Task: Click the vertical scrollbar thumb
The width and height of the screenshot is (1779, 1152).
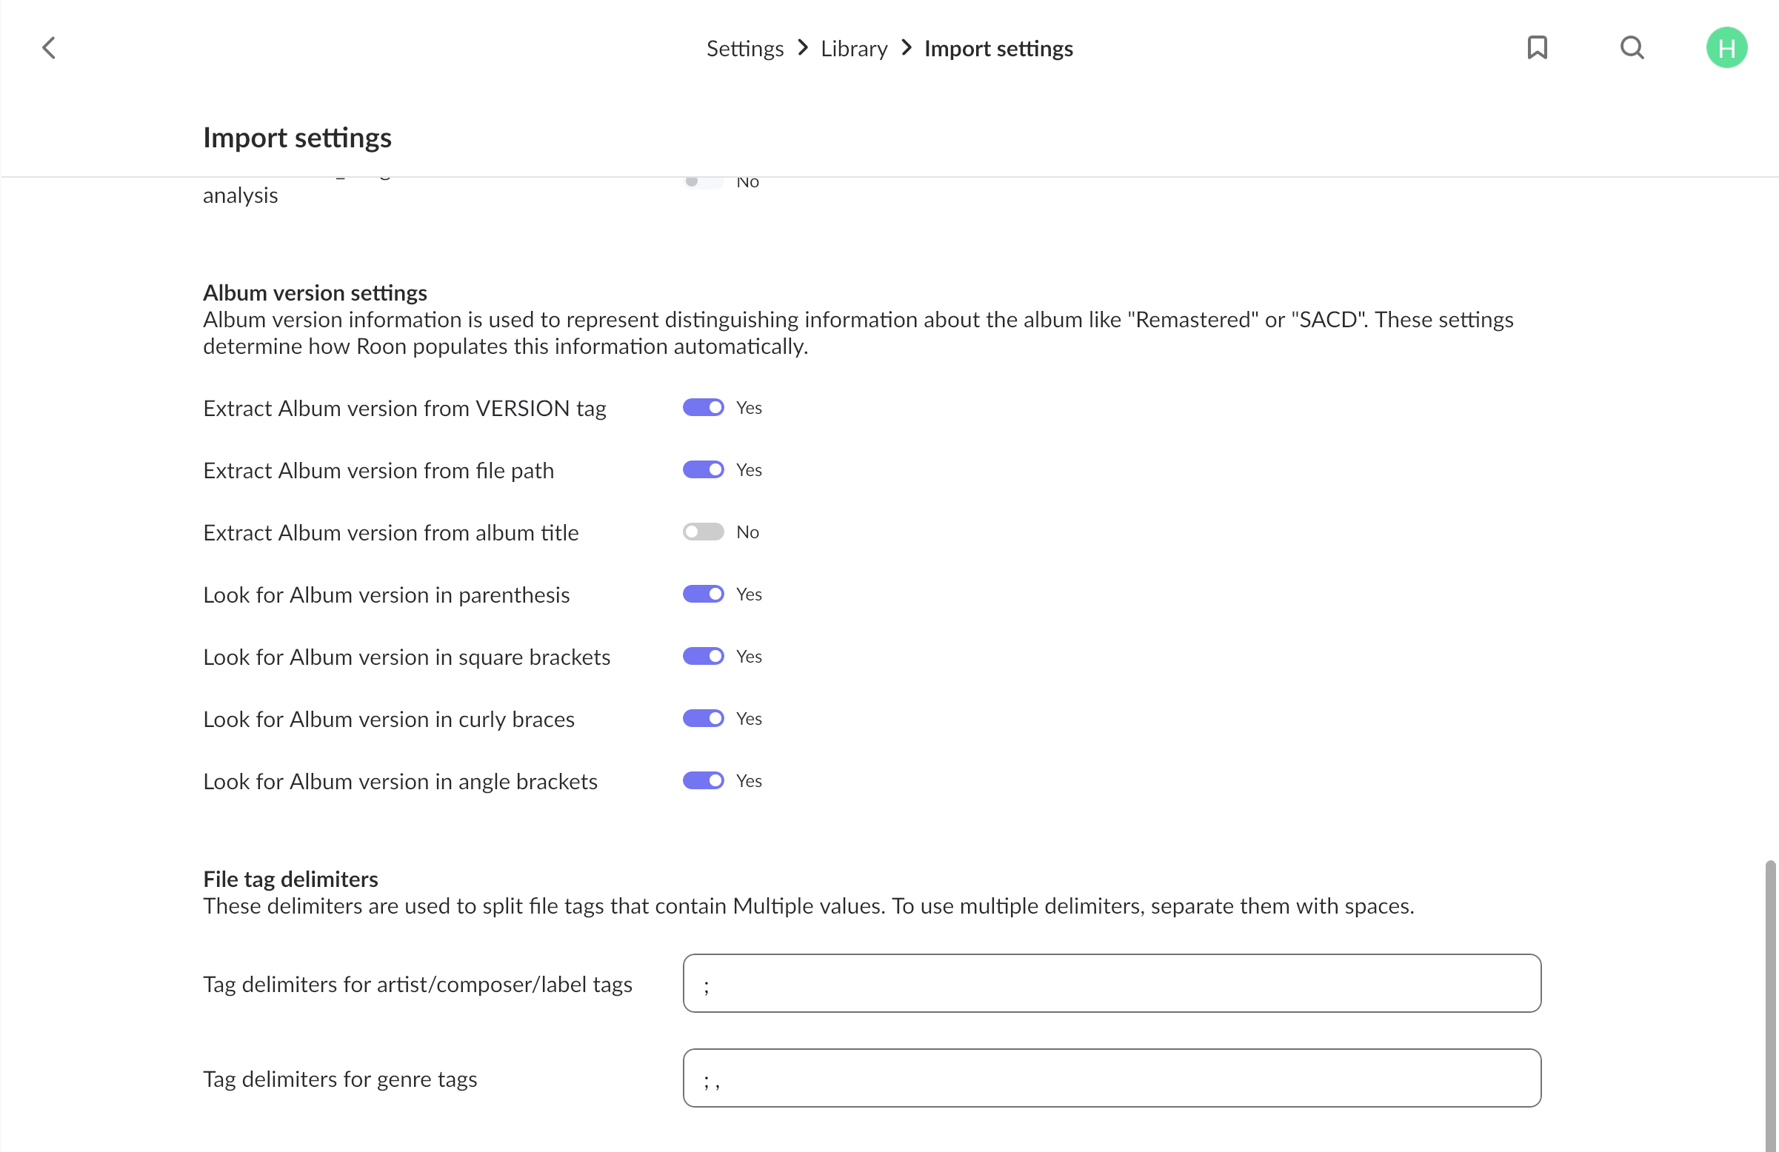Action: click(x=1771, y=1005)
